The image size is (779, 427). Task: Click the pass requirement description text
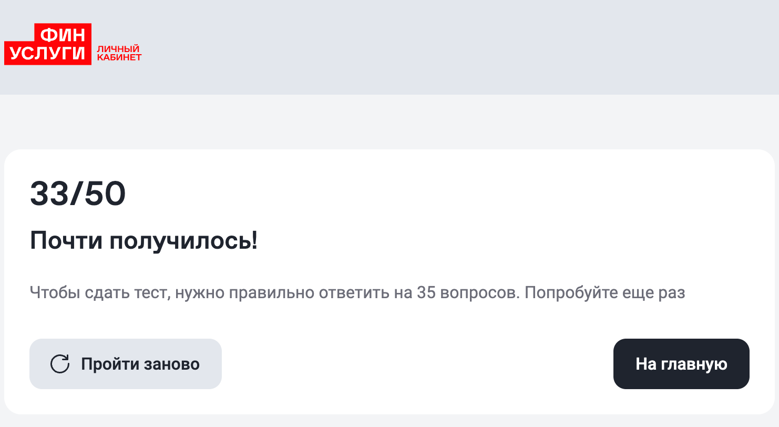point(357,292)
